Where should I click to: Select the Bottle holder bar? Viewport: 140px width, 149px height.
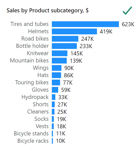click(x=64, y=46)
